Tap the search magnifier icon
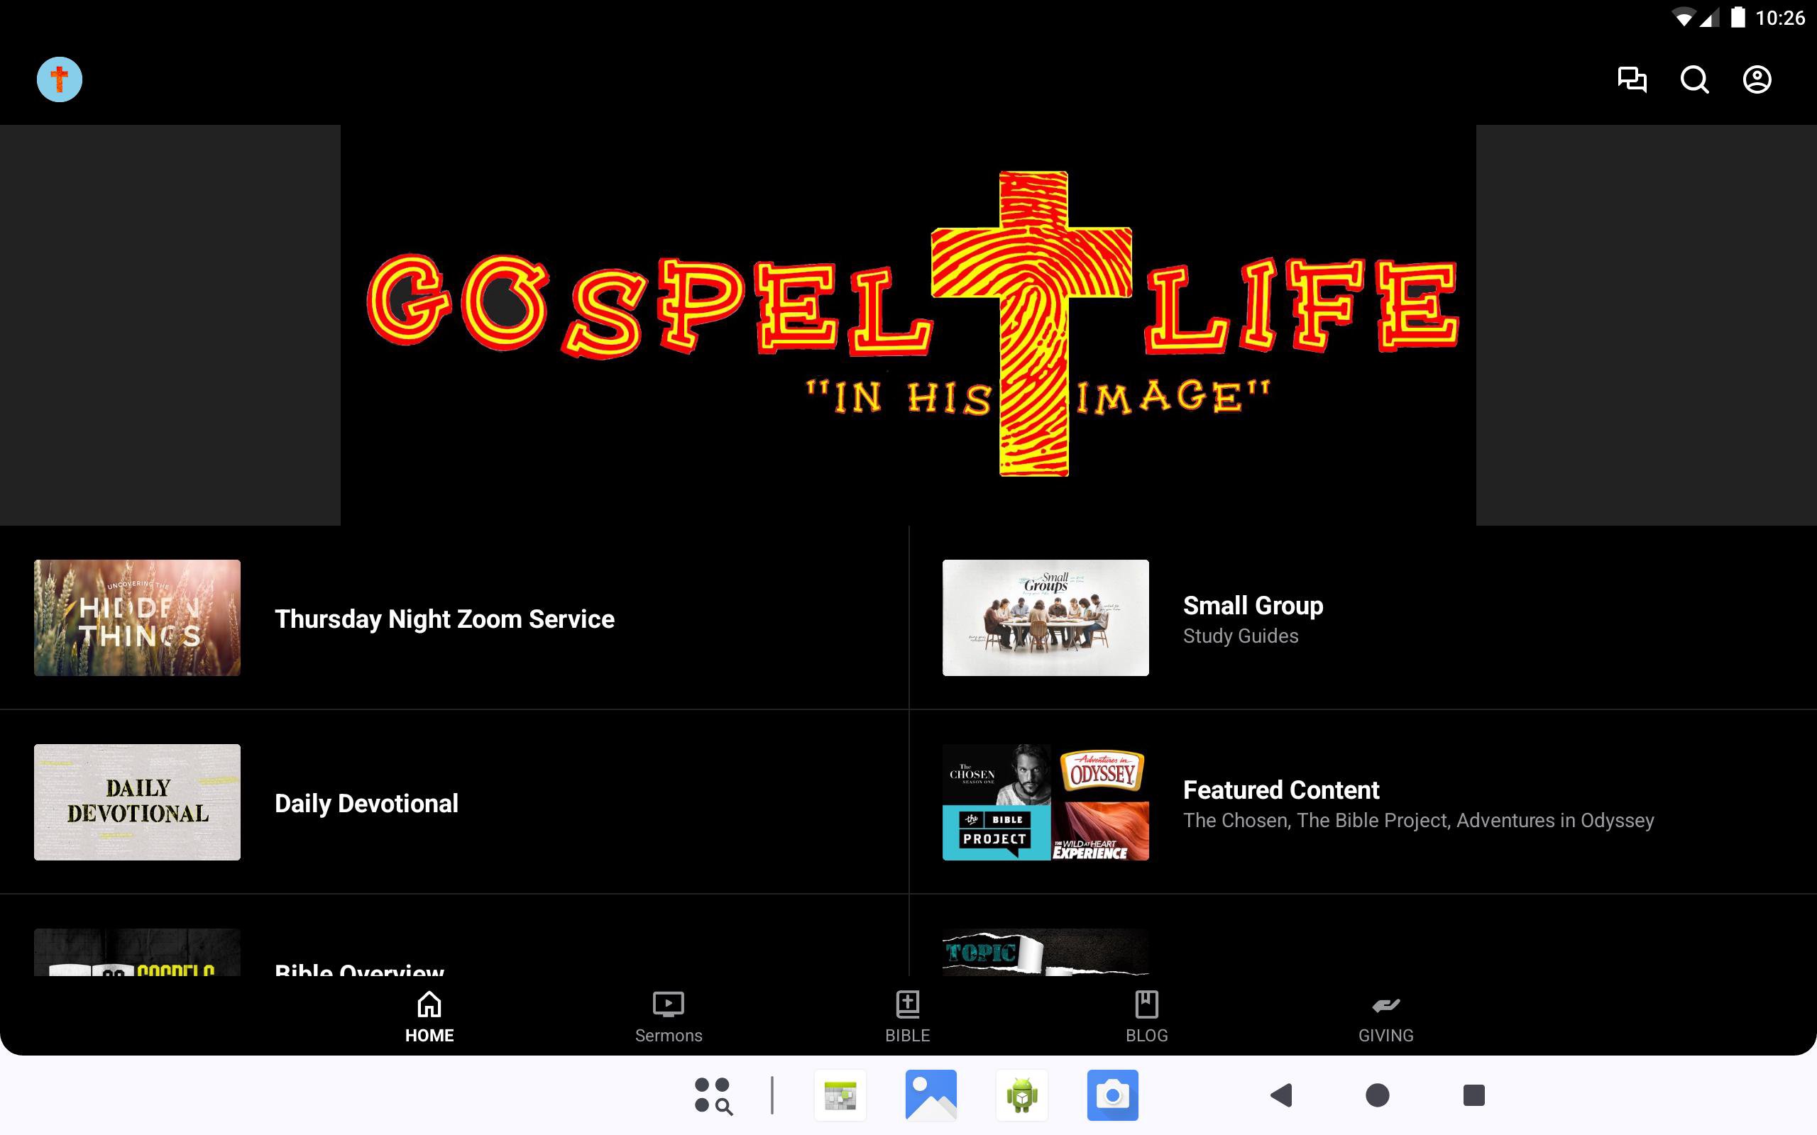The image size is (1817, 1135). click(1694, 79)
